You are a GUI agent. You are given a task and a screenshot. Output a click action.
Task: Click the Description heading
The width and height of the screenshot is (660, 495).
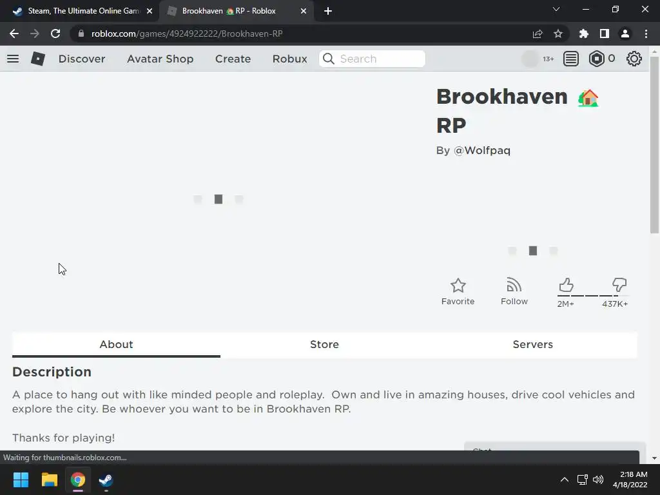pyautogui.click(x=52, y=372)
